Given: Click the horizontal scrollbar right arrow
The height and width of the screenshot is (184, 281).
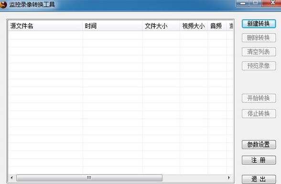Looking at the screenshot, I should (229, 178).
